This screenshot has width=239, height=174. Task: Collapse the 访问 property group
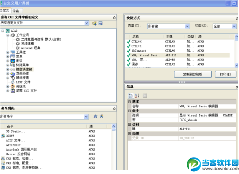coord(129,125)
